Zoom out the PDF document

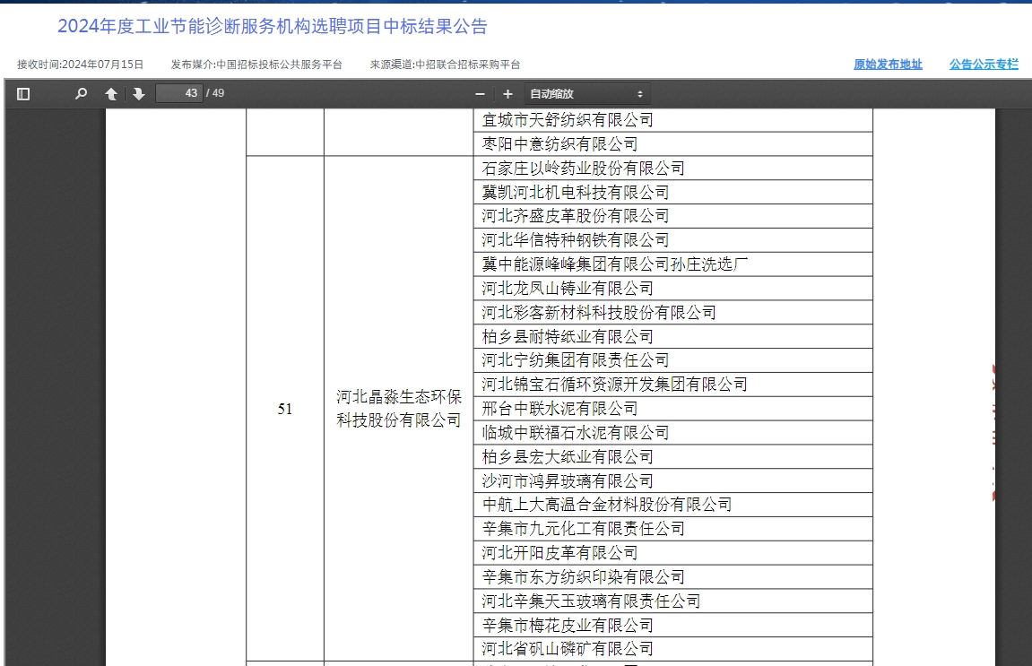[x=480, y=94]
